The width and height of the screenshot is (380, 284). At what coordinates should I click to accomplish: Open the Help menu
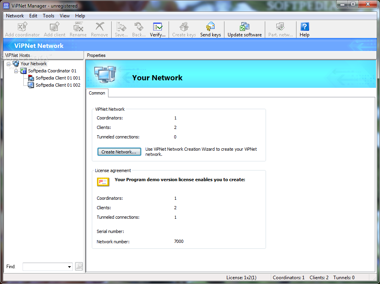(80, 16)
